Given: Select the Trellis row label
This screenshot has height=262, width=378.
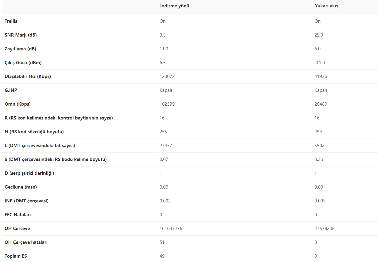Looking at the screenshot, I should tap(11, 21).
